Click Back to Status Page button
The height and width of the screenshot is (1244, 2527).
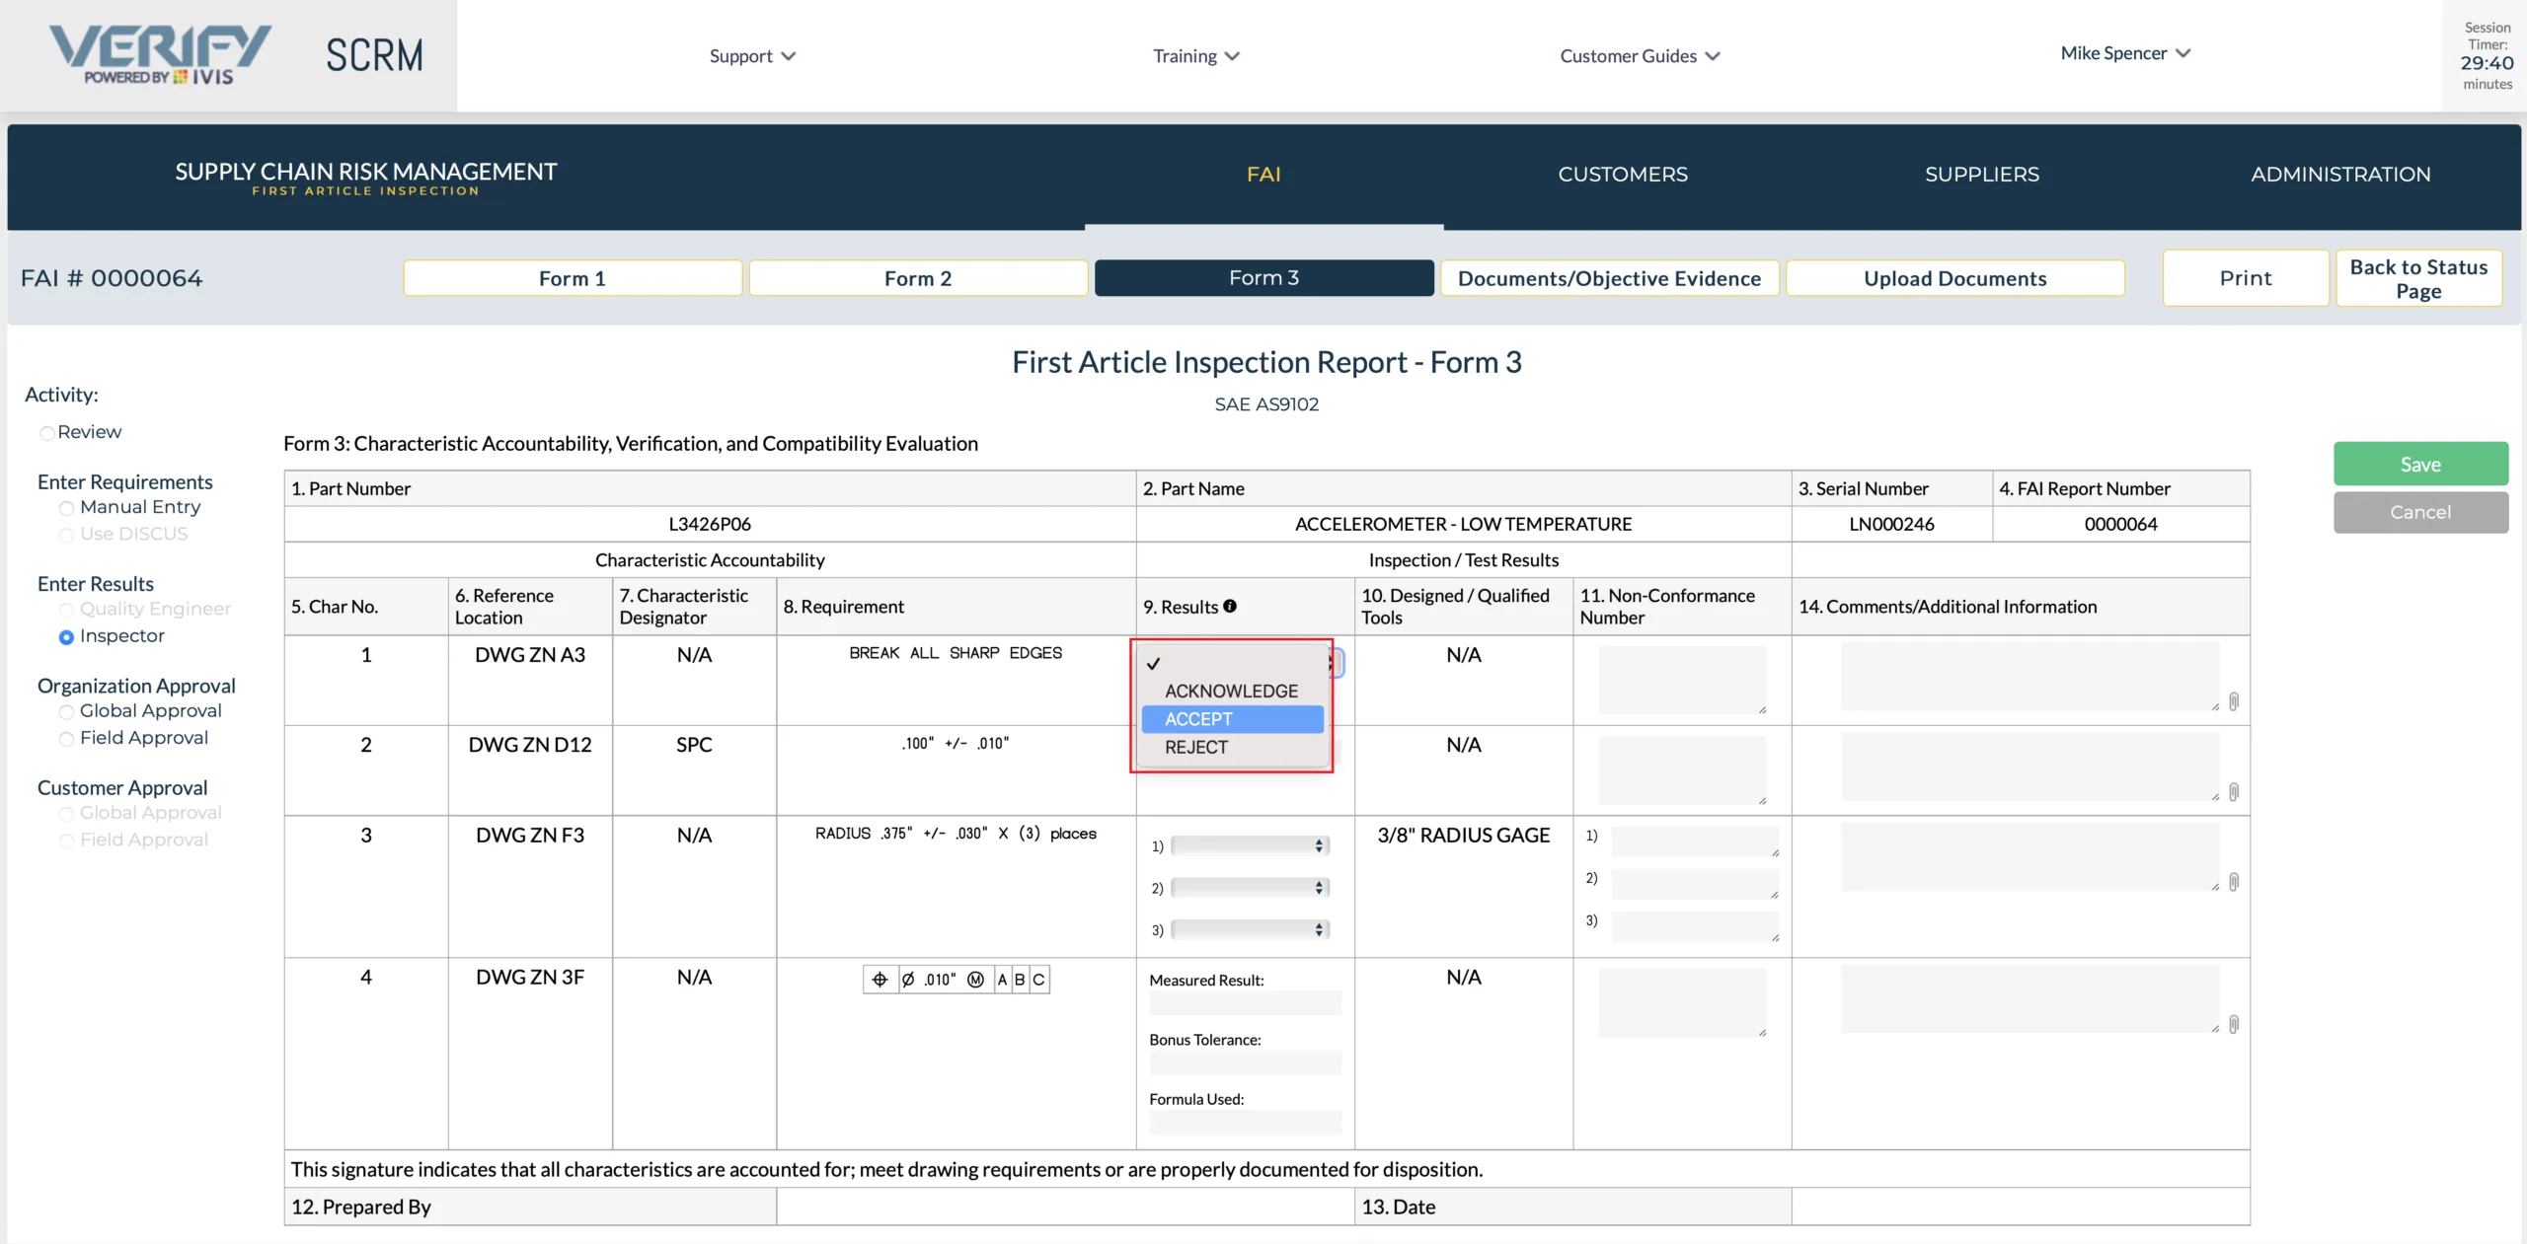point(2418,278)
